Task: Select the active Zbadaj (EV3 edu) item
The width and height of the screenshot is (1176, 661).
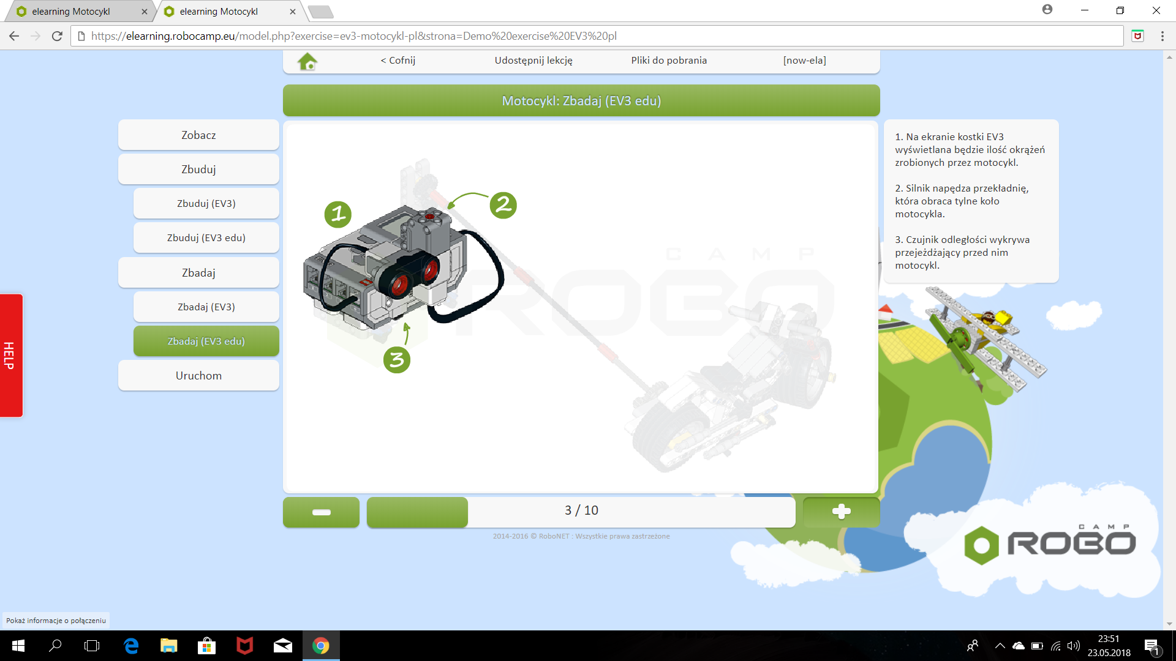Action: [206, 342]
